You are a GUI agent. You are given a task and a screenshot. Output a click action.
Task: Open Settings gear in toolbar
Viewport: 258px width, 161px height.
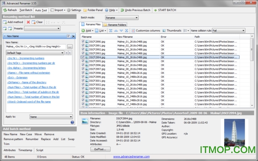[x=69, y=10]
